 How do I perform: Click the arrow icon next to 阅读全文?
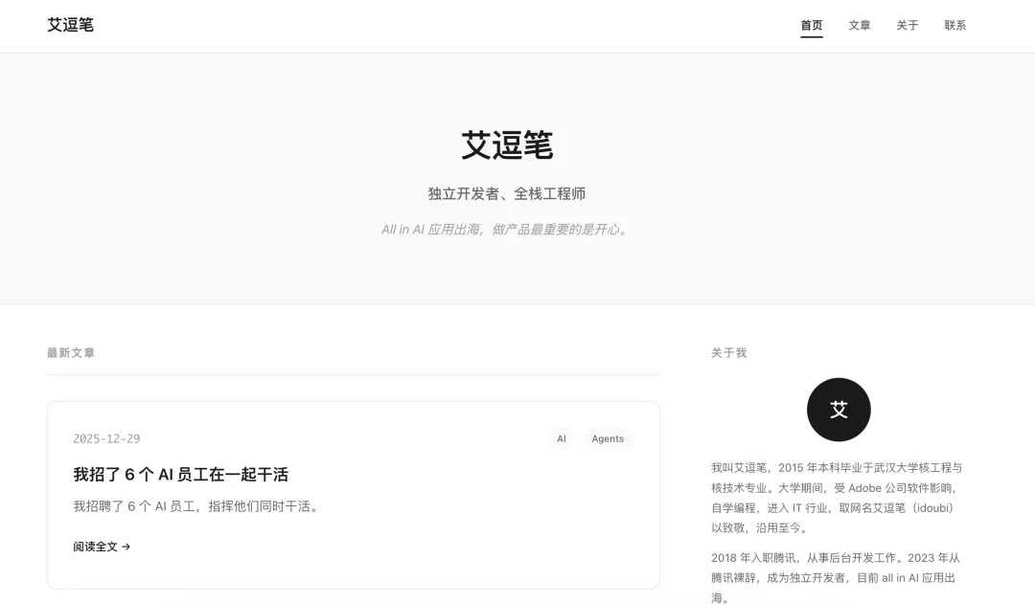pyautogui.click(x=127, y=547)
